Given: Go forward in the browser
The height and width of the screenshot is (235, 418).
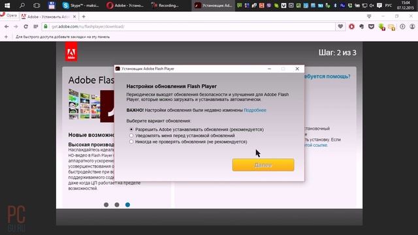Looking at the screenshot, I should tap(16, 26).
